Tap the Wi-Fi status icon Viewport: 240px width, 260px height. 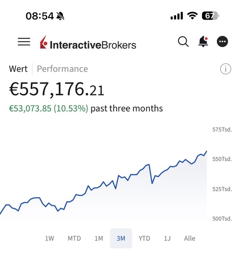193,16
